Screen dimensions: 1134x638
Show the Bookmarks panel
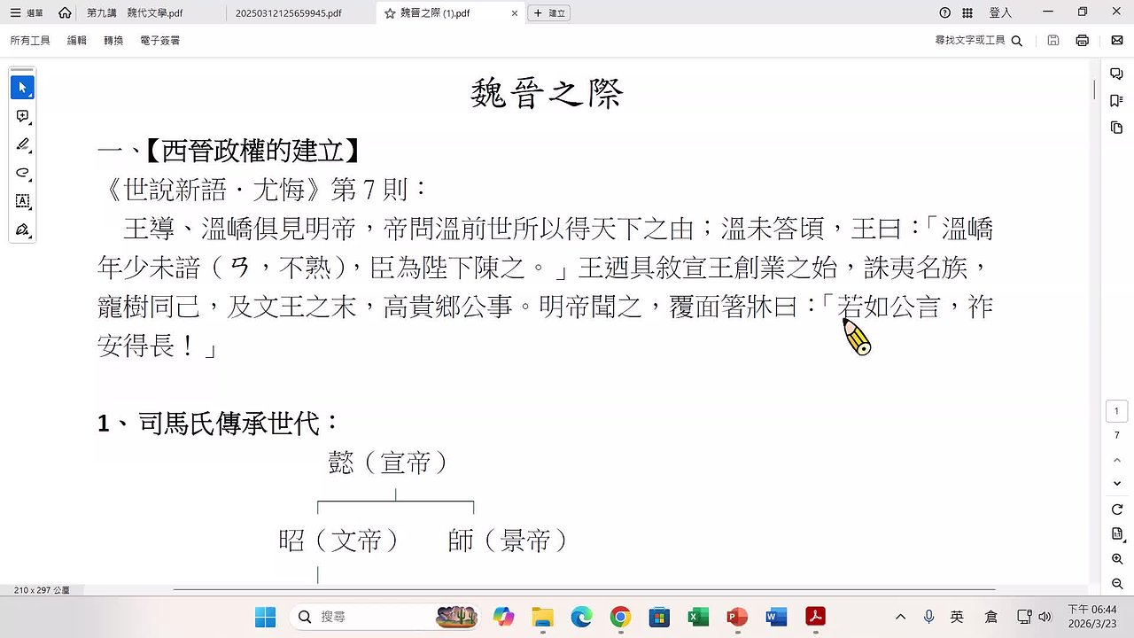(1116, 100)
